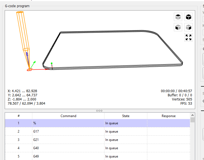This screenshot has height=160, width=204.
Task: Switch to the left view cube icon
Action: pyautogui.click(x=189, y=27)
